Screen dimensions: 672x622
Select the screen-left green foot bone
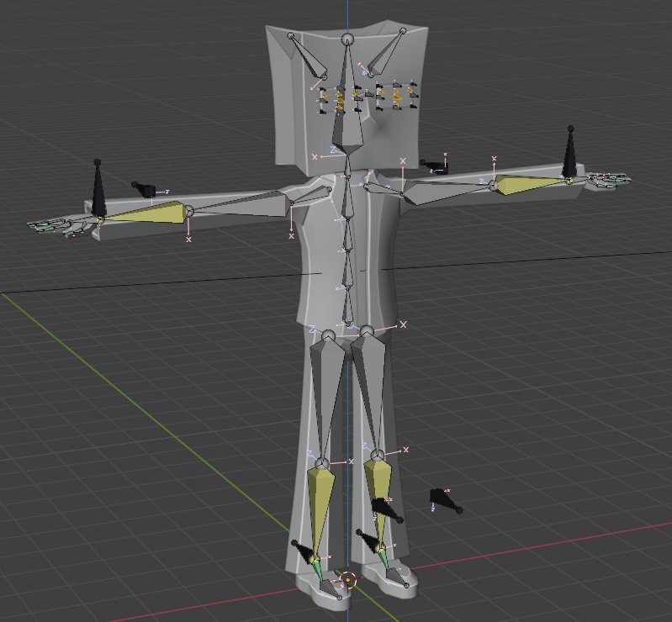click(x=319, y=571)
